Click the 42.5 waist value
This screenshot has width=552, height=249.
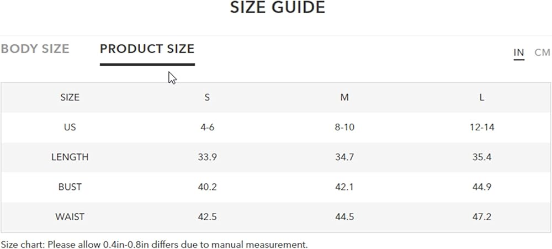coord(207,216)
